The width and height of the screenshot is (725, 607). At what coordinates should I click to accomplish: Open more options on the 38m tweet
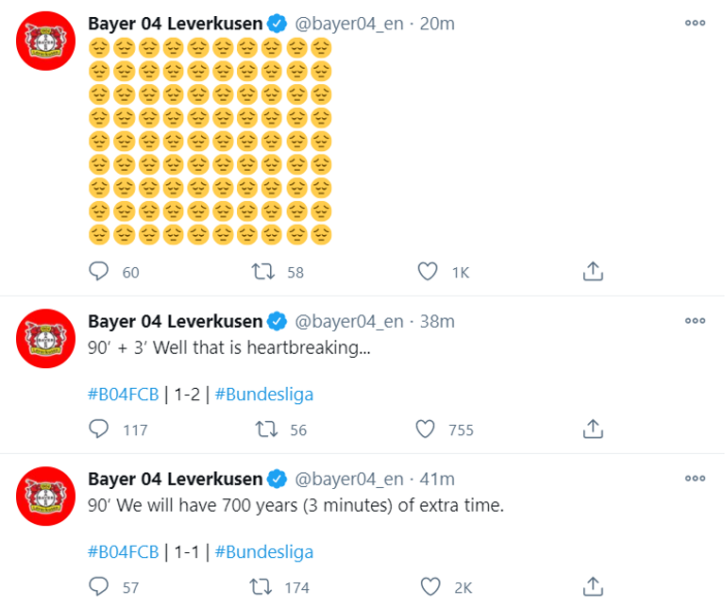pos(695,321)
